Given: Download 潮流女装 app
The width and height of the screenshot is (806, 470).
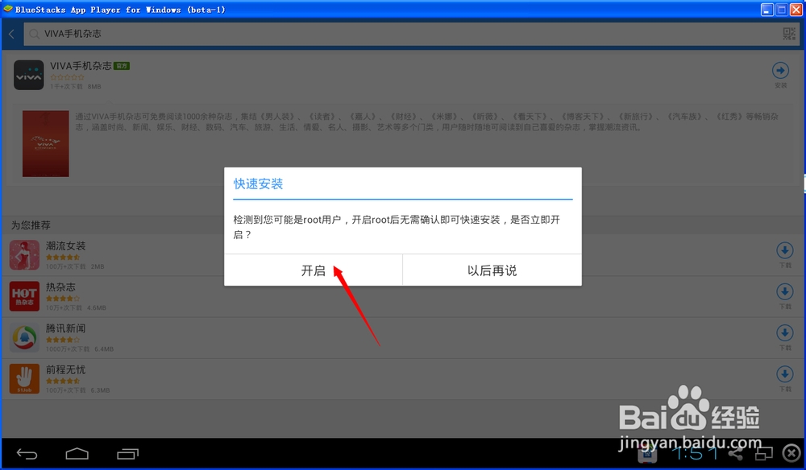Looking at the screenshot, I should (784, 250).
